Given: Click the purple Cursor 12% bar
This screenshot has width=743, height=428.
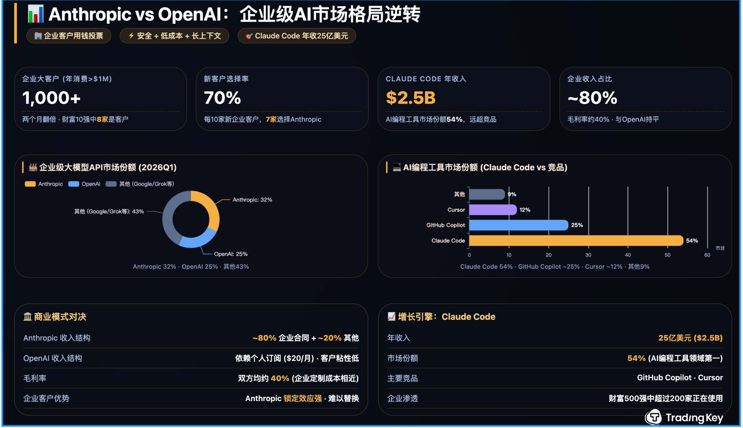Looking at the screenshot, I should (493, 210).
